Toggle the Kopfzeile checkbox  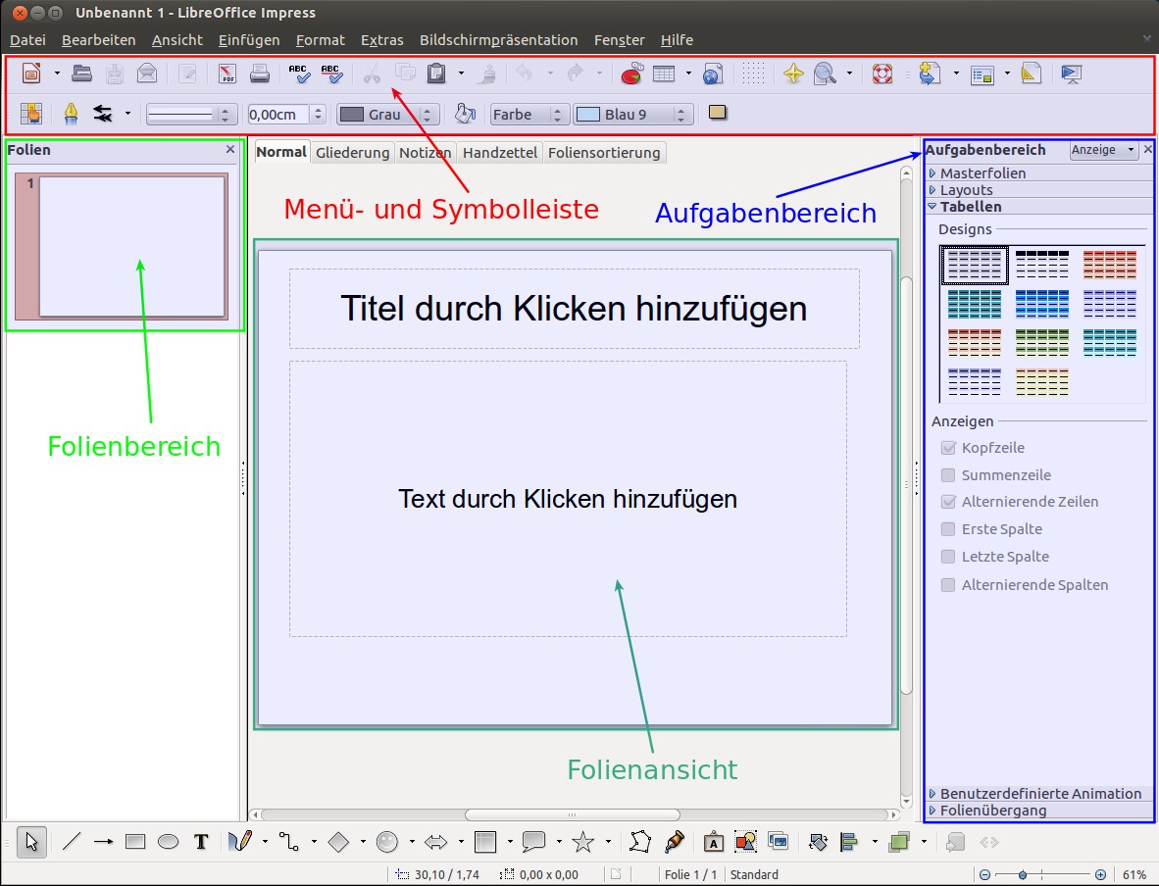pyautogui.click(x=948, y=448)
